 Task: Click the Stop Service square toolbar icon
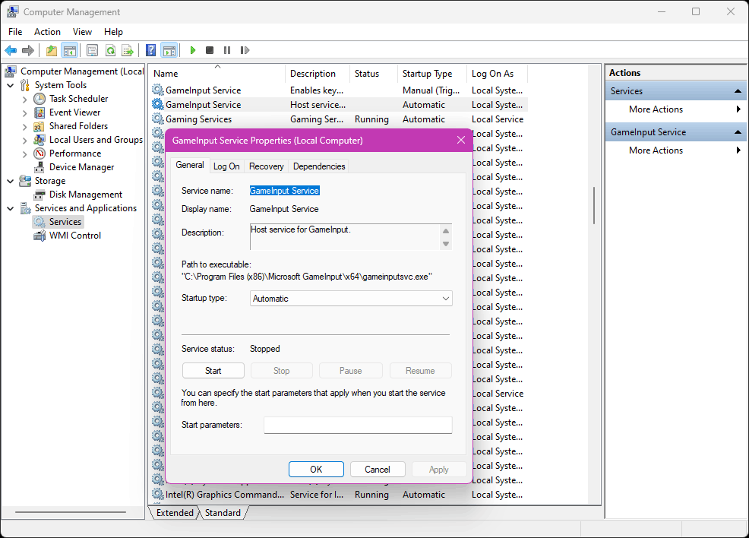tap(209, 50)
